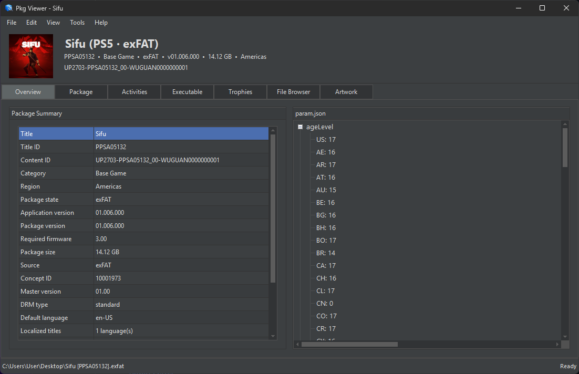The width and height of the screenshot is (579, 374).
Task: Open the Edit menu
Action: [x=32, y=23]
